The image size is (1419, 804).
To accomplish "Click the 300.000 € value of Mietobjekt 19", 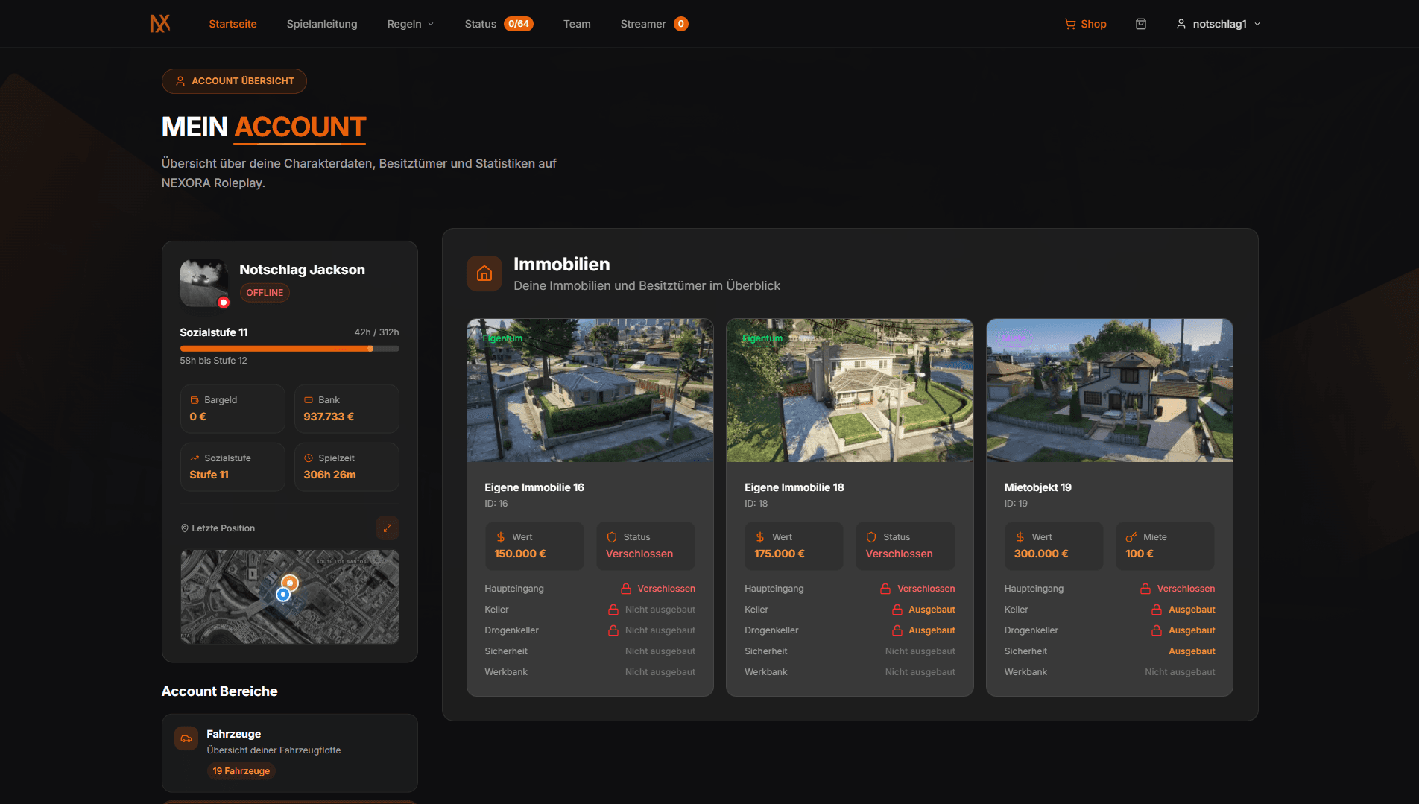I will [1041, 554].
